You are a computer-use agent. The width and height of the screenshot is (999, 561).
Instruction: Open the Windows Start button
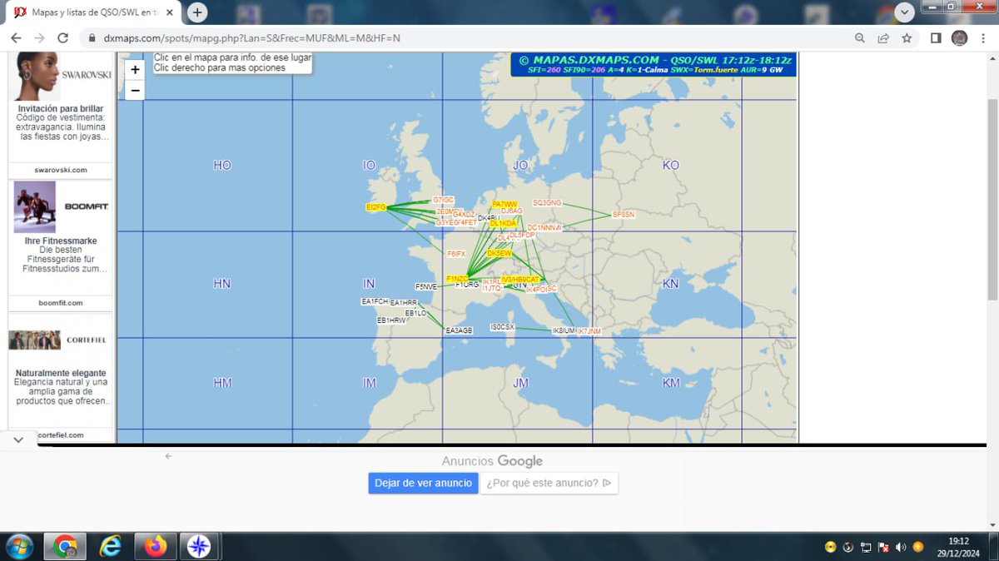click(x=18, y=547)
